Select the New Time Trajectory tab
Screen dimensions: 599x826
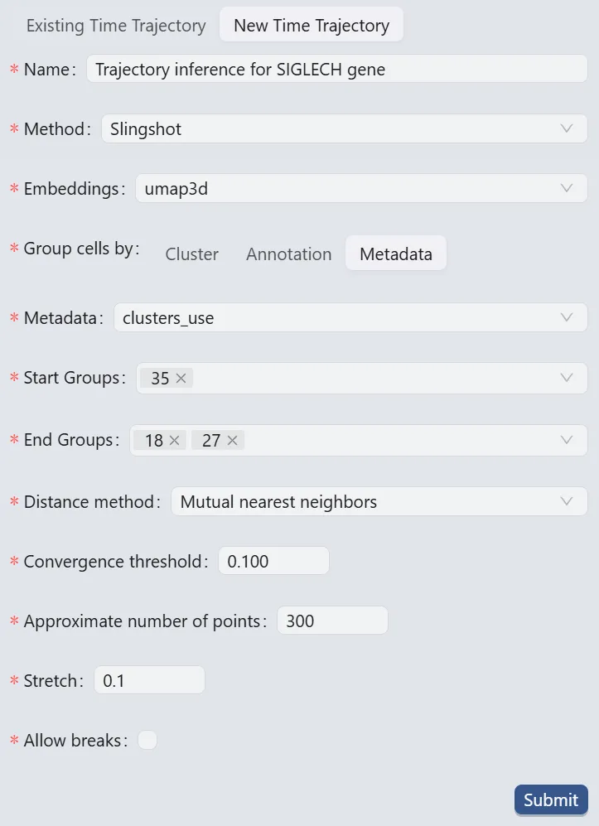click(x=312, y=26)
